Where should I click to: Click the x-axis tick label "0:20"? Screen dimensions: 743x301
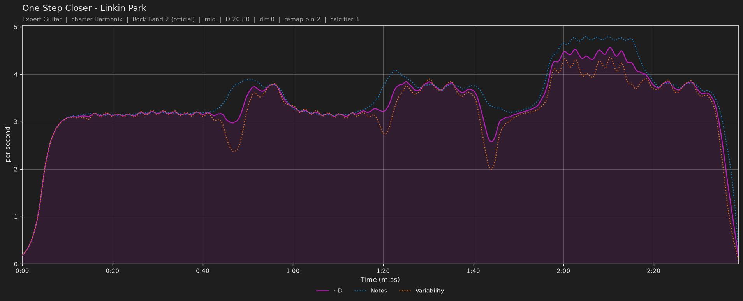pos(113,271)
